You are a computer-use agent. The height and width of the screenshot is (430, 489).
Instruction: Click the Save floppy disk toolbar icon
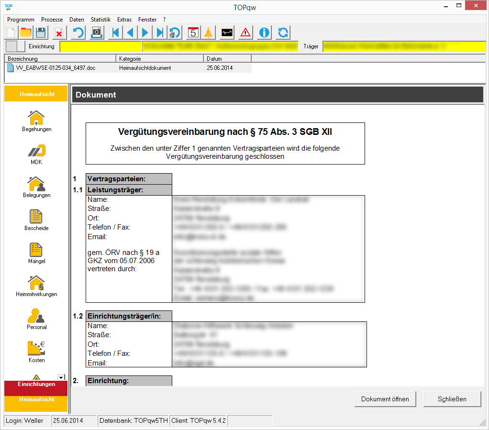[41, 33]
